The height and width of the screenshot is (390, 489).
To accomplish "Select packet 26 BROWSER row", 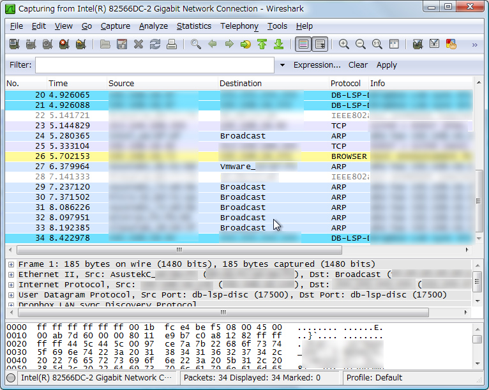I will [239, 156].
